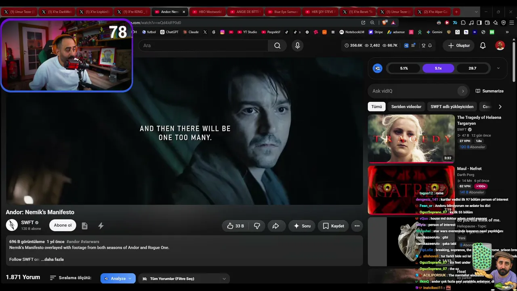Click the Oluştur create button
The height and width of the screenshot is (291, 517).
point(459,46)
